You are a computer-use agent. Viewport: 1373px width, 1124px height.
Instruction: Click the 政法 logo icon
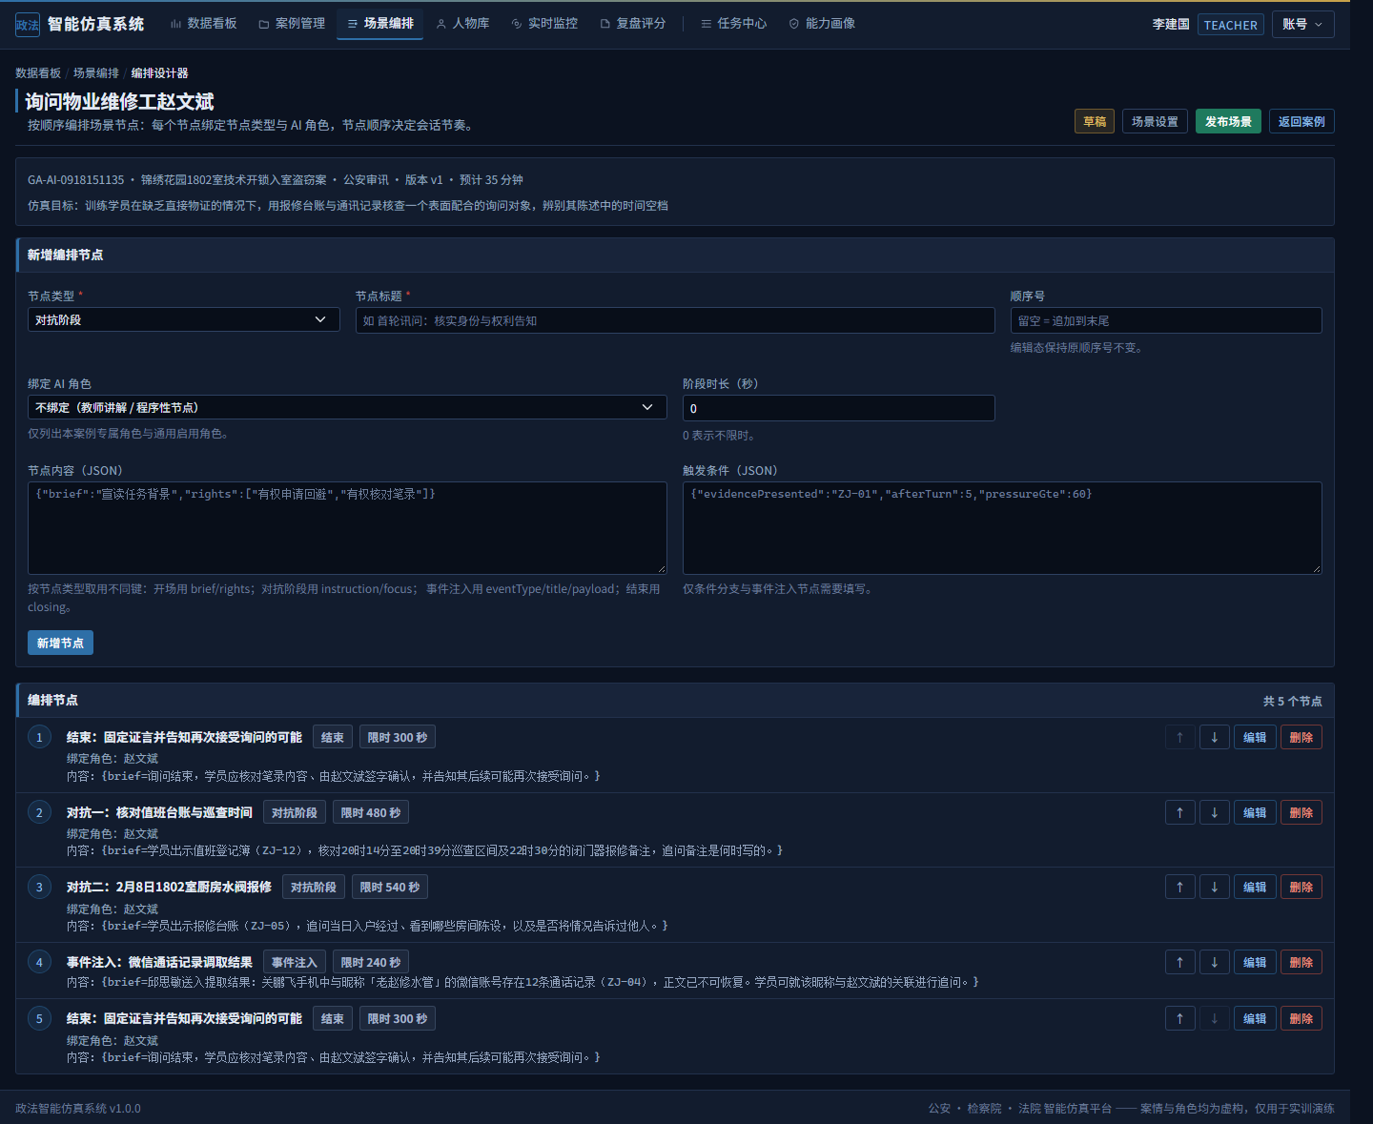28,25
